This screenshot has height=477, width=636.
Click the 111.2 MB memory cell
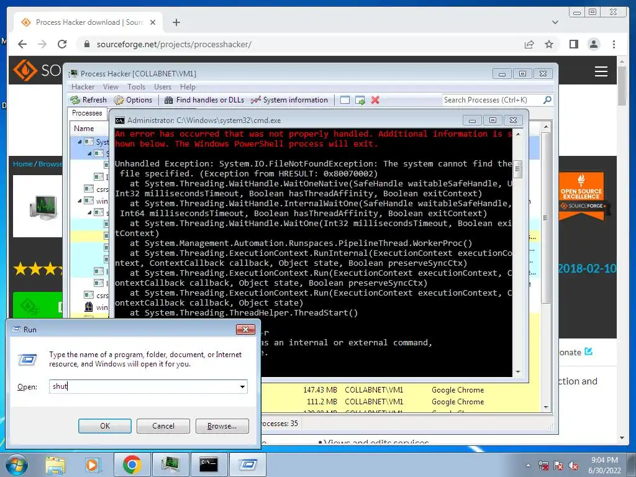point(322,402)
